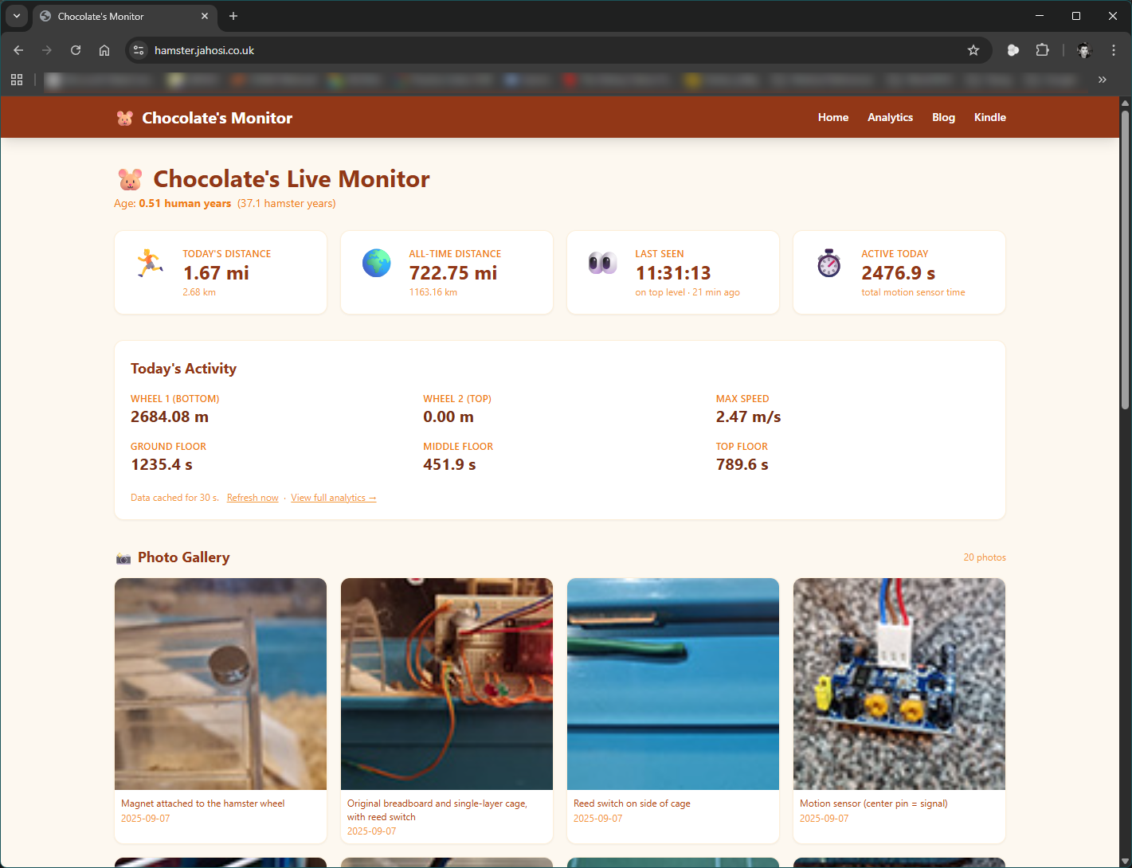Click the '11:31:13' last seen time
The image size is (1132, 868).
click(x=673, y=273)
